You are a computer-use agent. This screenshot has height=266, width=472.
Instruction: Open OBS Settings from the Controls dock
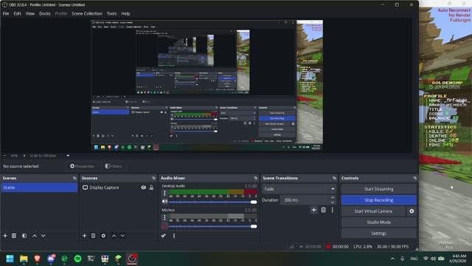tap(378, 233)
